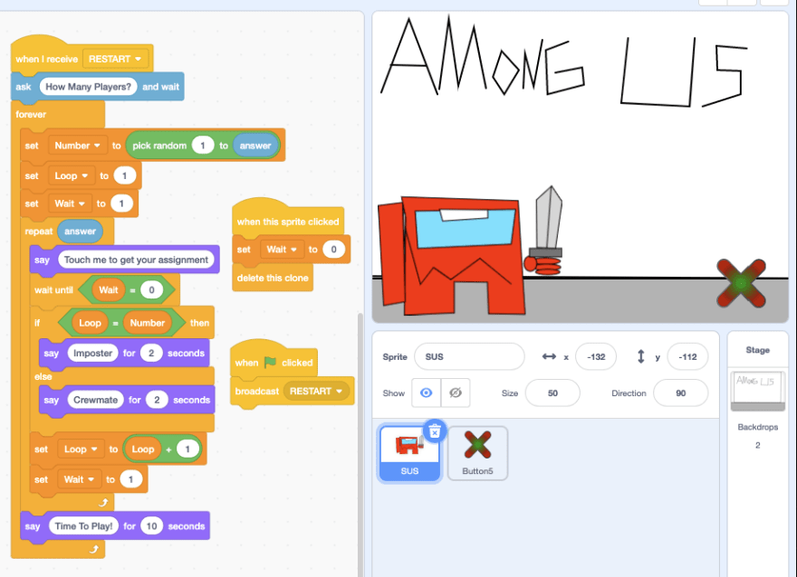
Task: Click the vertical y position arrows icon
Action: click(641, 356)
